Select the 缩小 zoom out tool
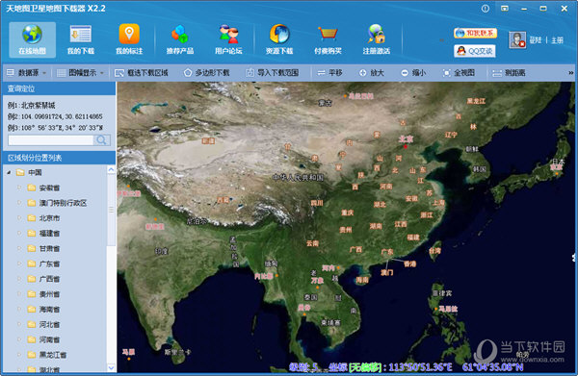578x376 pixels. [413, 73]
